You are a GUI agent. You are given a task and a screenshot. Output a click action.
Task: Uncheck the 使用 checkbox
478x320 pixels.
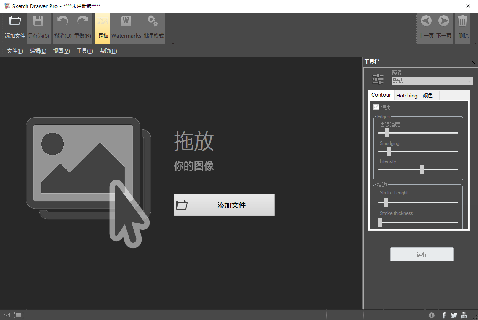(376, 107)
